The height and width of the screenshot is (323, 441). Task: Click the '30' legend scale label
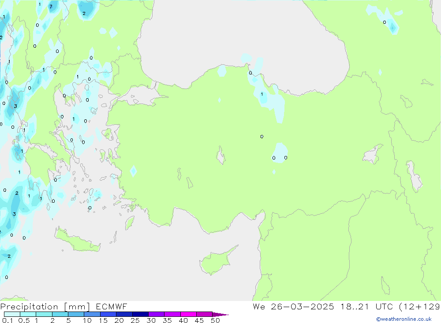[151, 320]
